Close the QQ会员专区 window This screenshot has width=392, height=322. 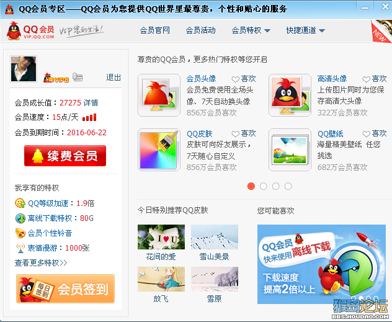coord(385,7)
